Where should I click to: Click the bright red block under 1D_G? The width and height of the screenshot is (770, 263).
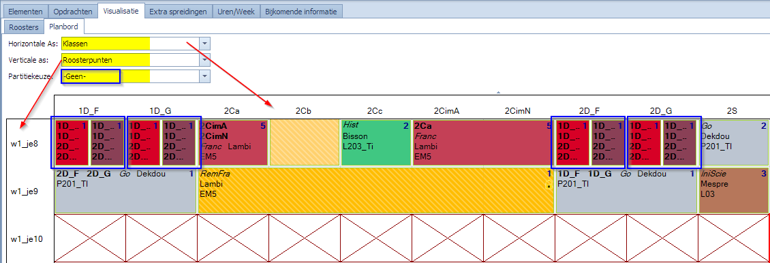143,143
